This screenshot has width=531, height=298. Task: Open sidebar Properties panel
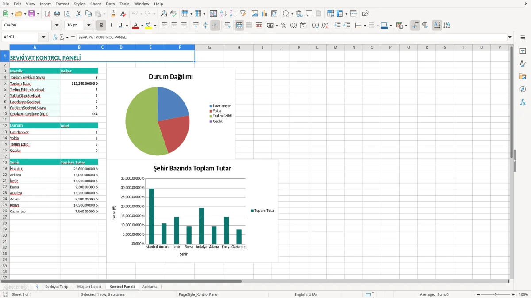pyautogui.click(x=523, y=51)
